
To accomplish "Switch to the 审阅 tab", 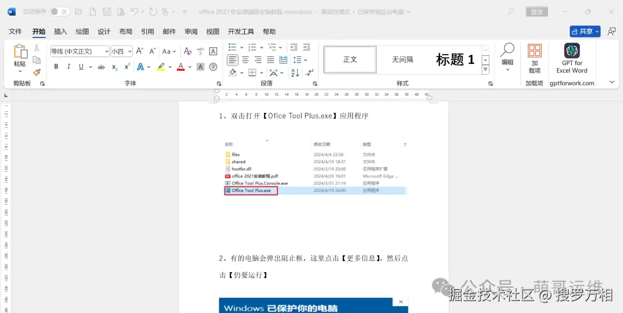I will (x=191, y=31).
